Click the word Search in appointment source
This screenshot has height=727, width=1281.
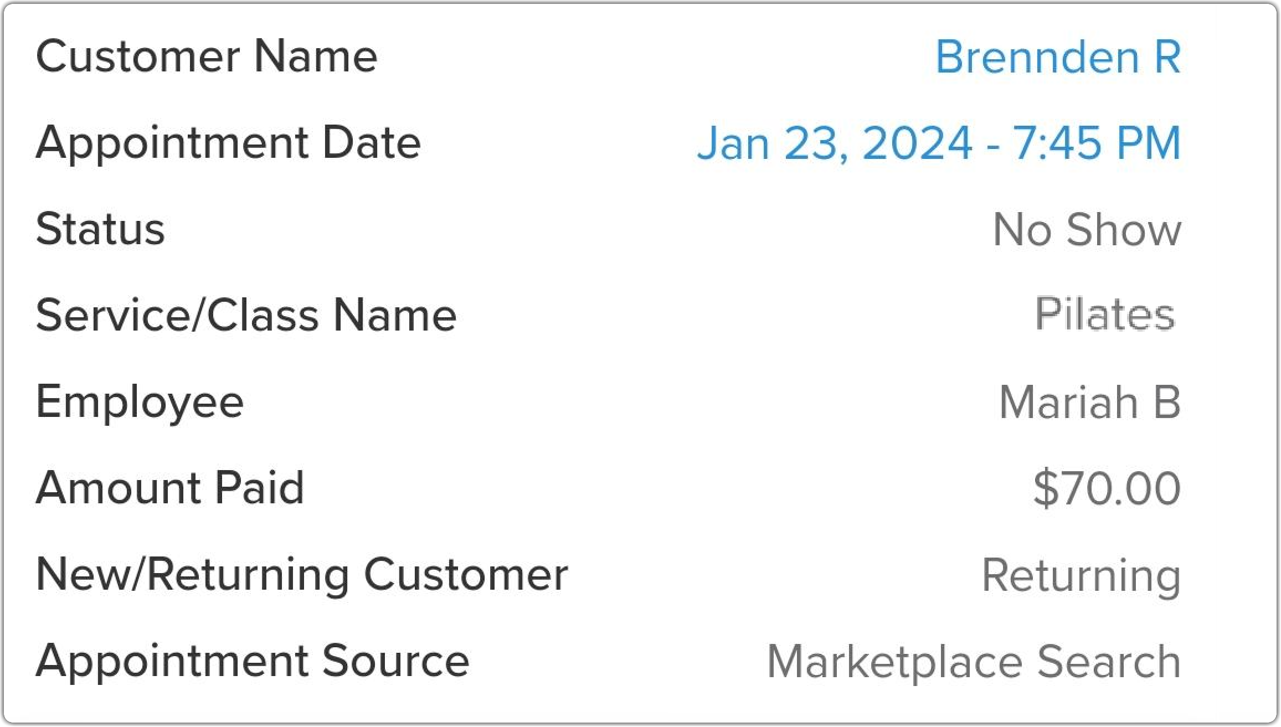click(1109, 661)
